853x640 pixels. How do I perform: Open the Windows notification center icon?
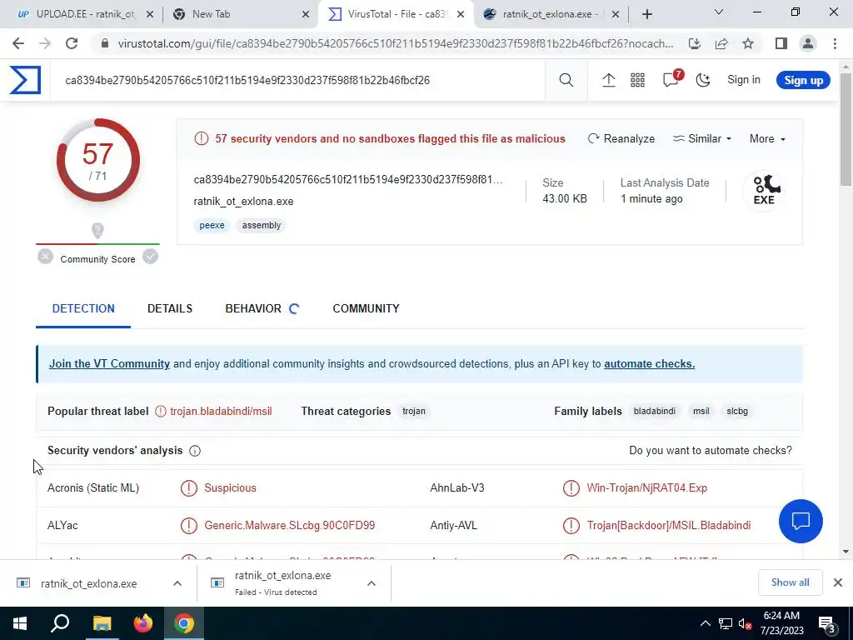point(827,624)
